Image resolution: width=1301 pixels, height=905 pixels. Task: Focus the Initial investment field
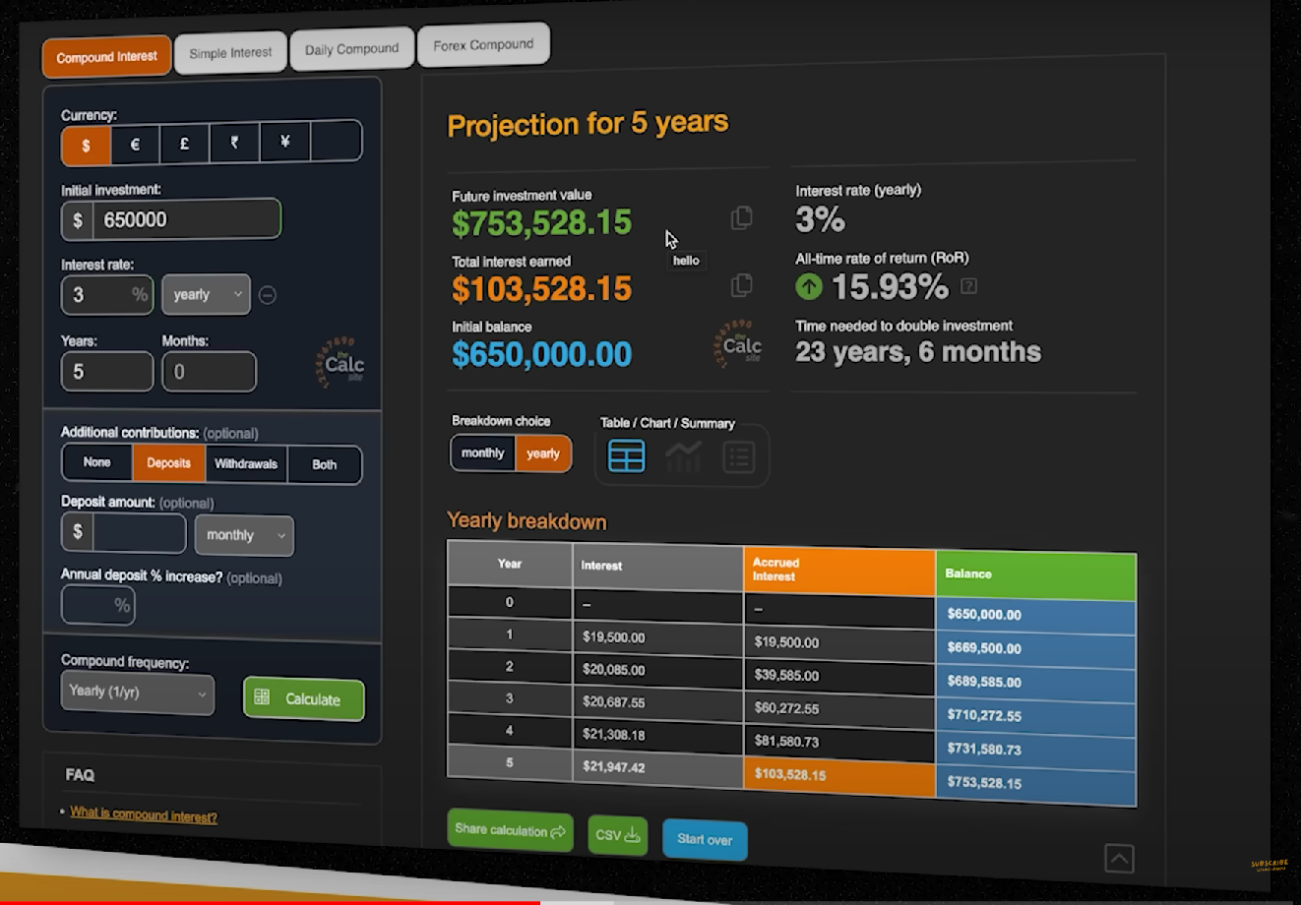pos(186,219)
